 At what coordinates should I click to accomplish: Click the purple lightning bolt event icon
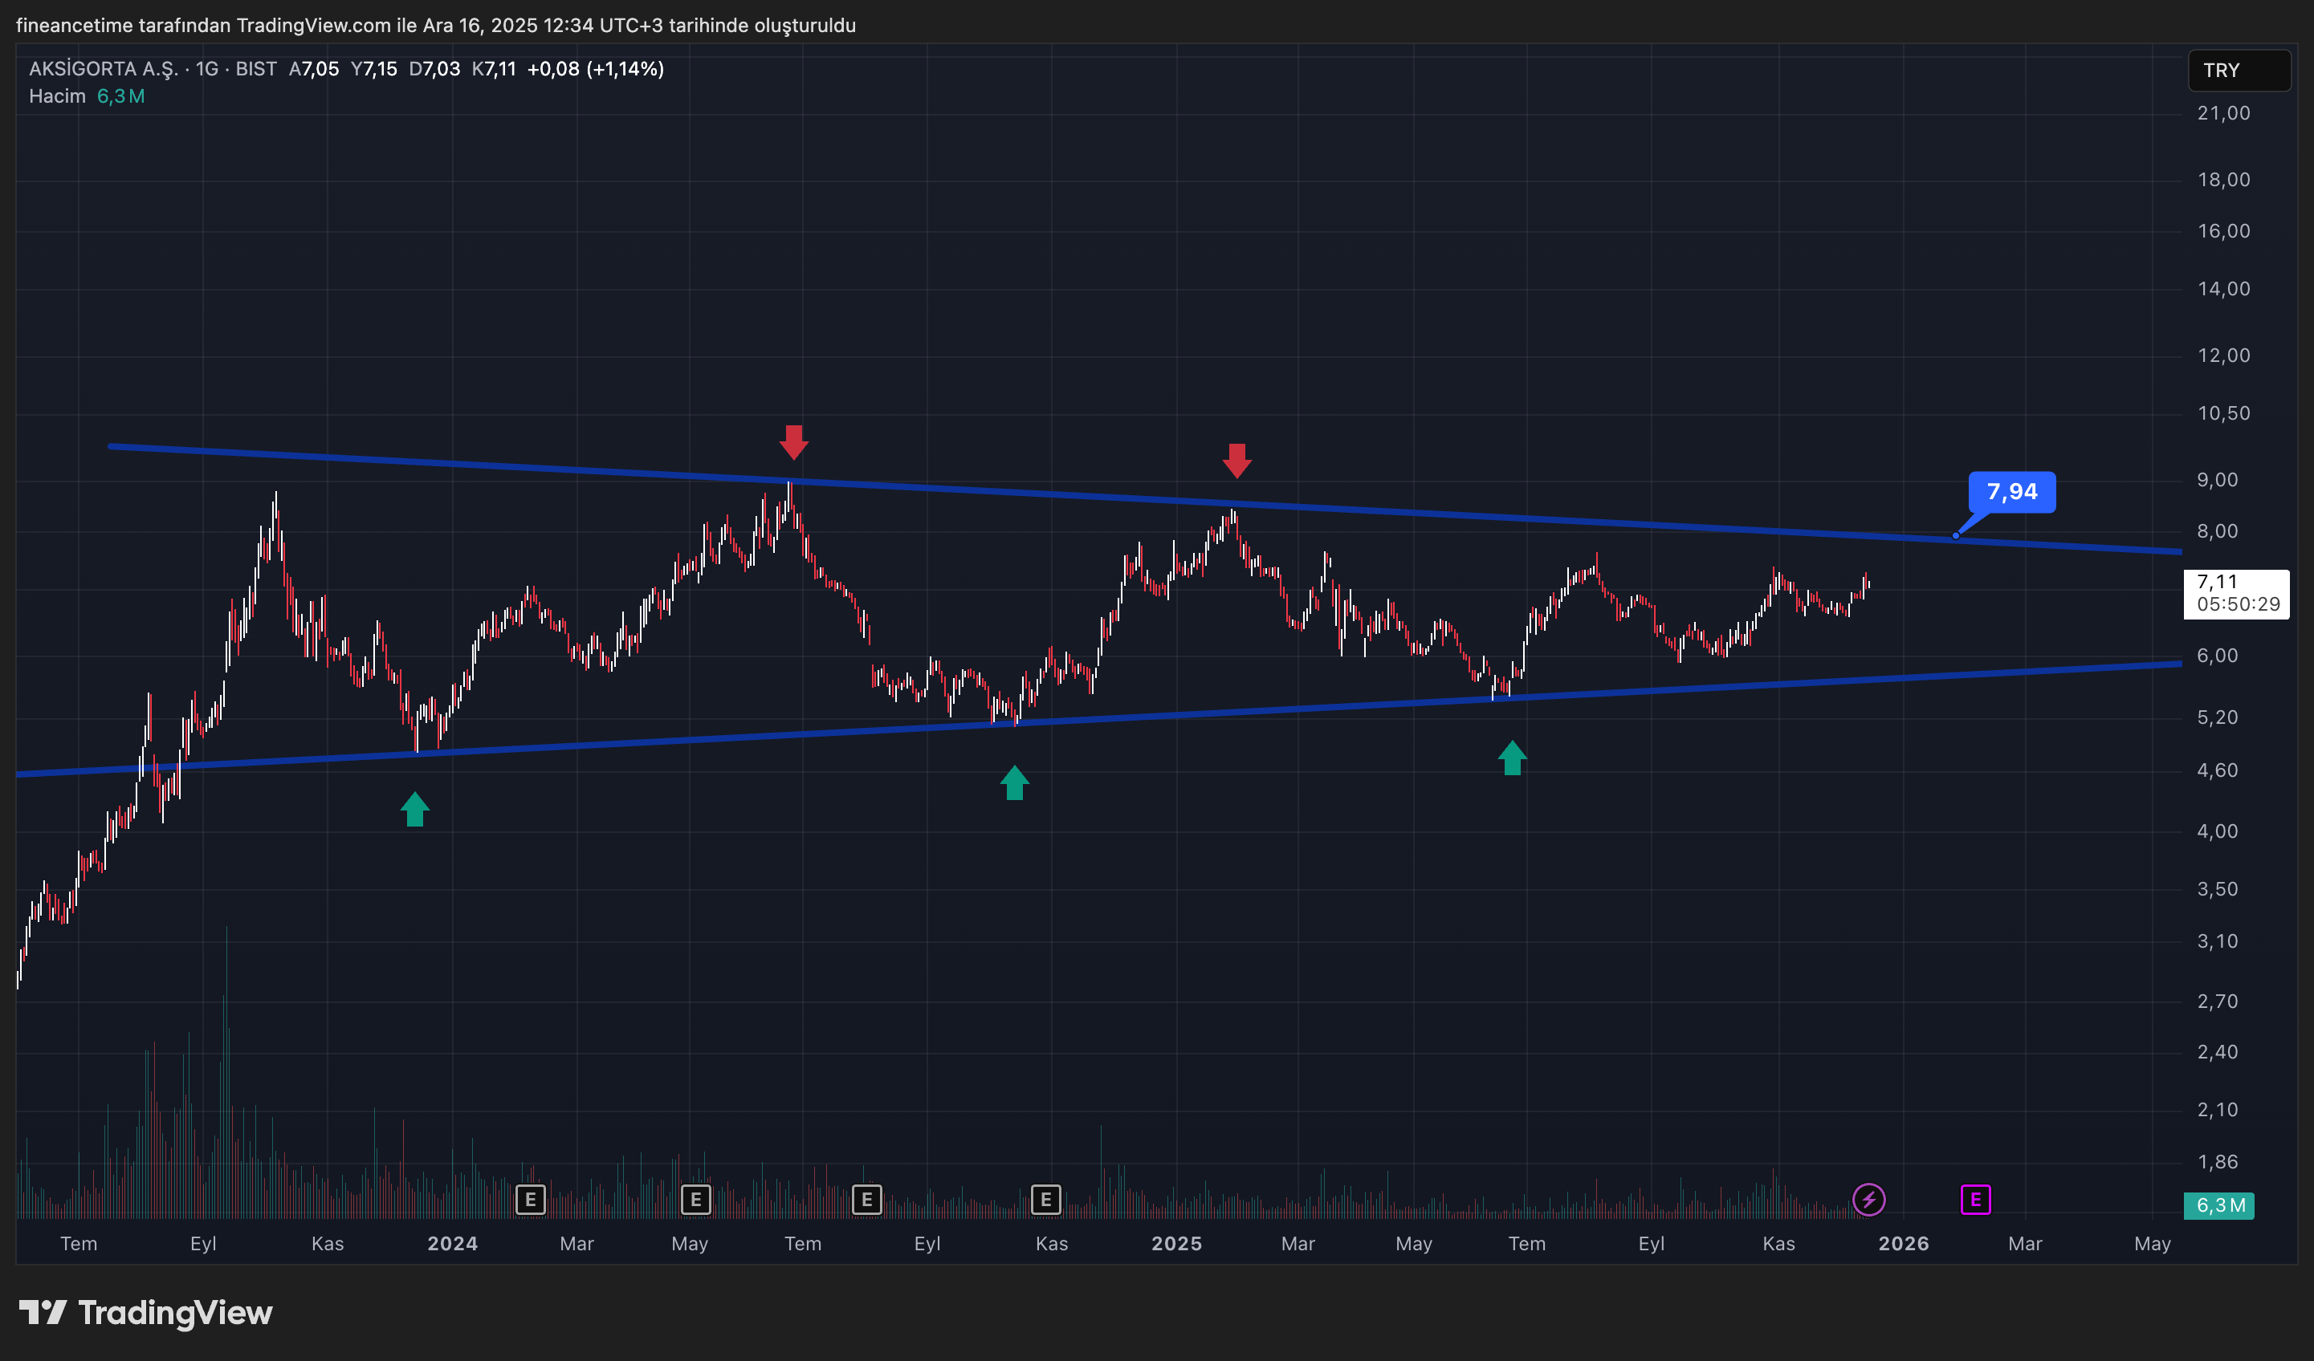point(1868,1200)
